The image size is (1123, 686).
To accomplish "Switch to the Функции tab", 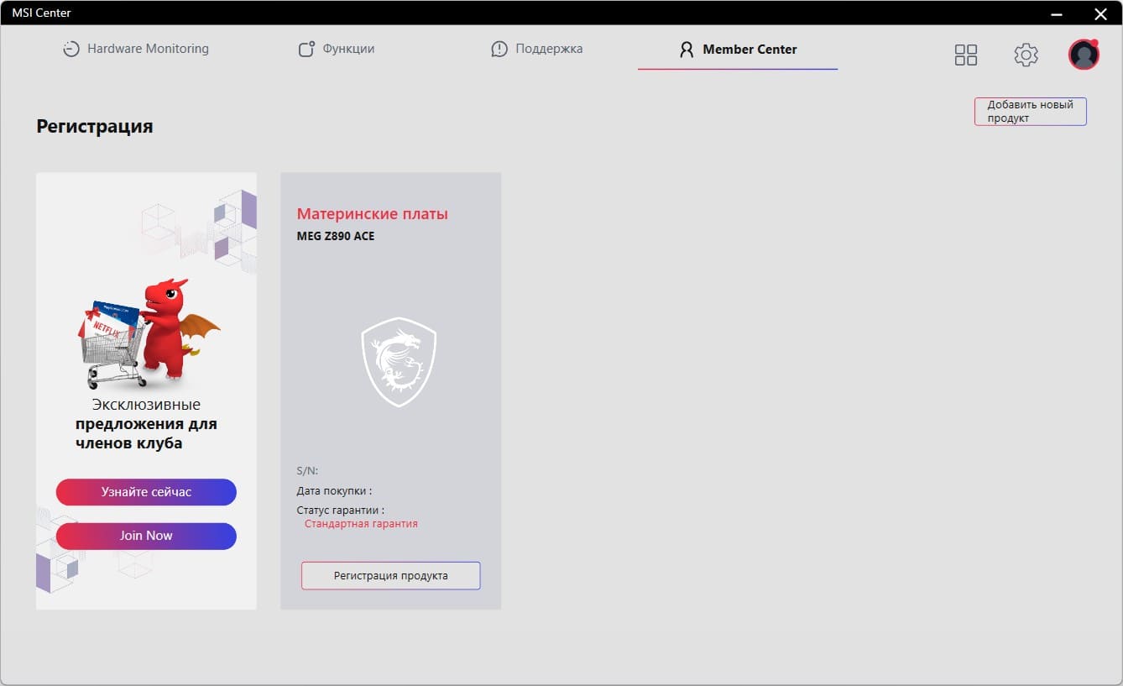I will pyautogui.click(x=337, y=49).
